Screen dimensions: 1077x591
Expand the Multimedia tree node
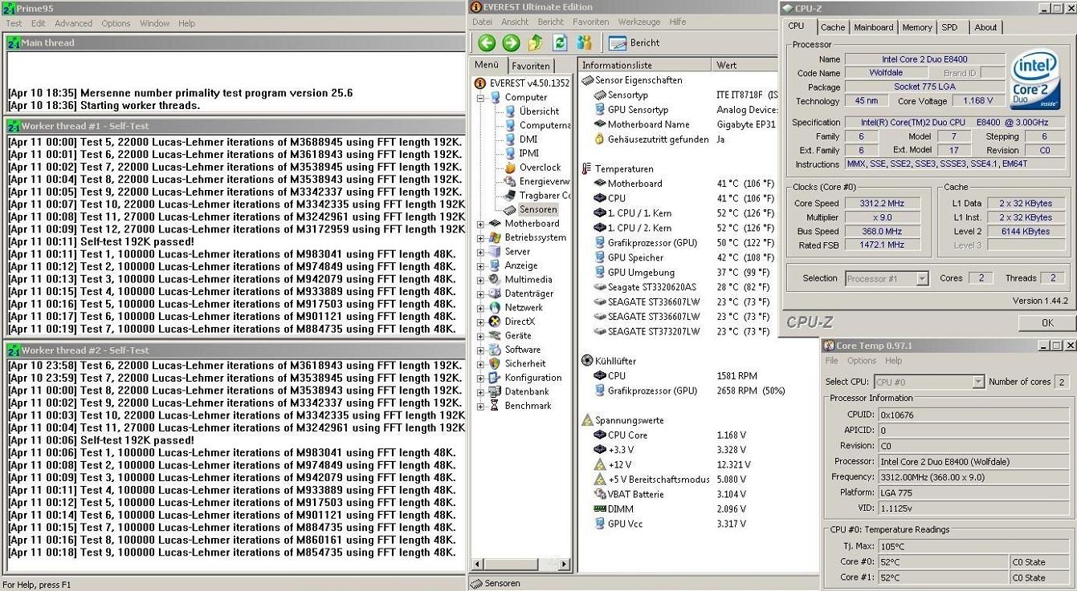(x=481, y=280)
